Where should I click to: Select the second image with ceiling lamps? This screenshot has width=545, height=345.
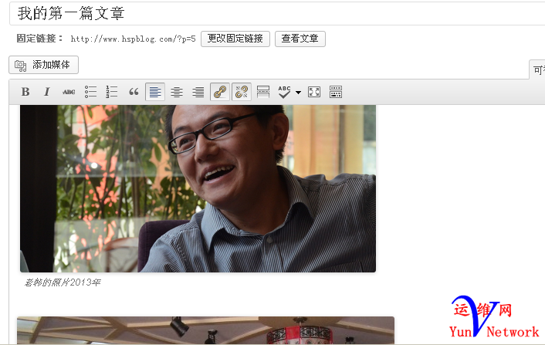point(206,330)
